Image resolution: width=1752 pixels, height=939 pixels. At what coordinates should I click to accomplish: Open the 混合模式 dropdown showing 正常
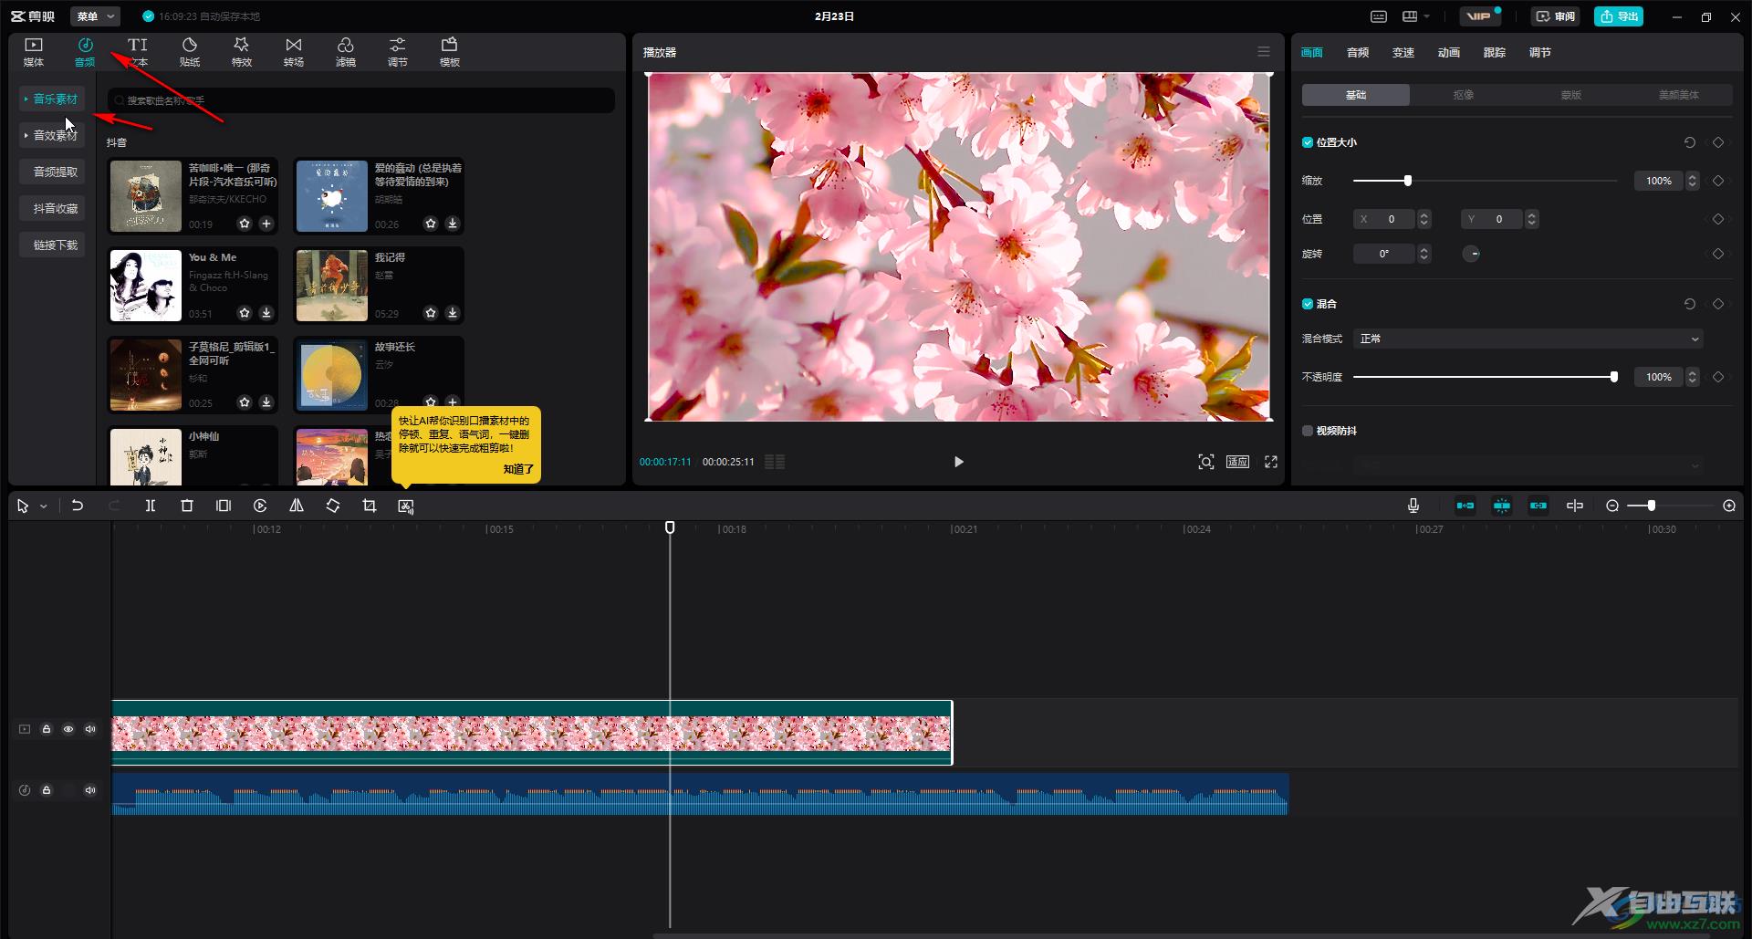(x=1528, y=339)
